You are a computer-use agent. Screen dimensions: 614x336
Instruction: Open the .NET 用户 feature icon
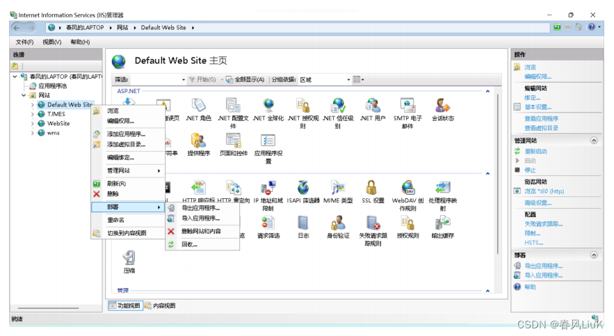(x=373, y=110)
